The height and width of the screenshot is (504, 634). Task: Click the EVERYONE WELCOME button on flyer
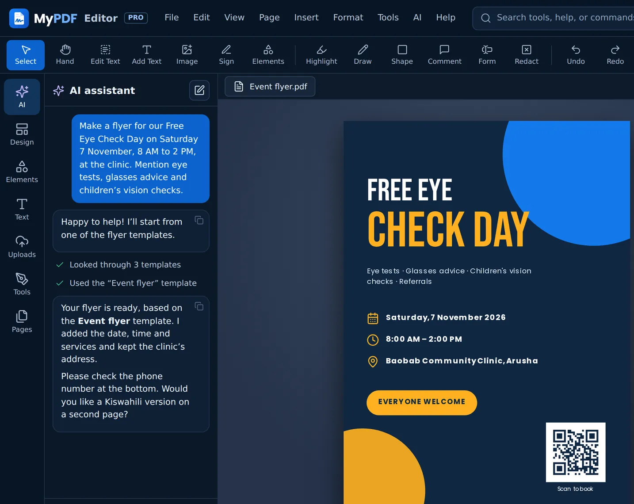[422, 402]
